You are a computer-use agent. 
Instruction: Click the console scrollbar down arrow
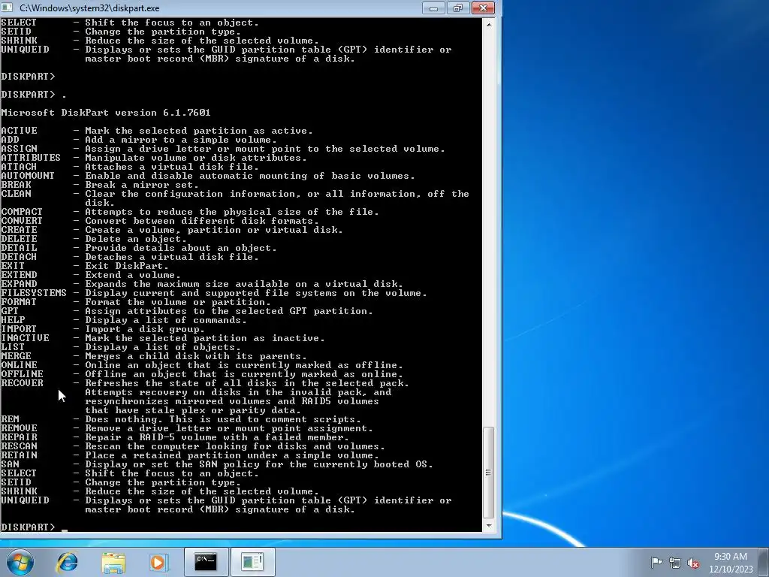[x=488, y=525]
